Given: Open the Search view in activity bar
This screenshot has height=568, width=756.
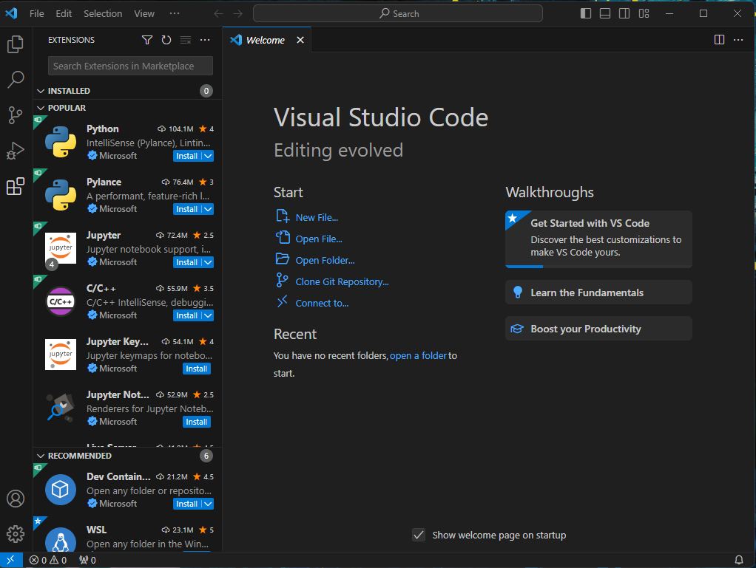Looking at the screenshot, I should (16, 80).
